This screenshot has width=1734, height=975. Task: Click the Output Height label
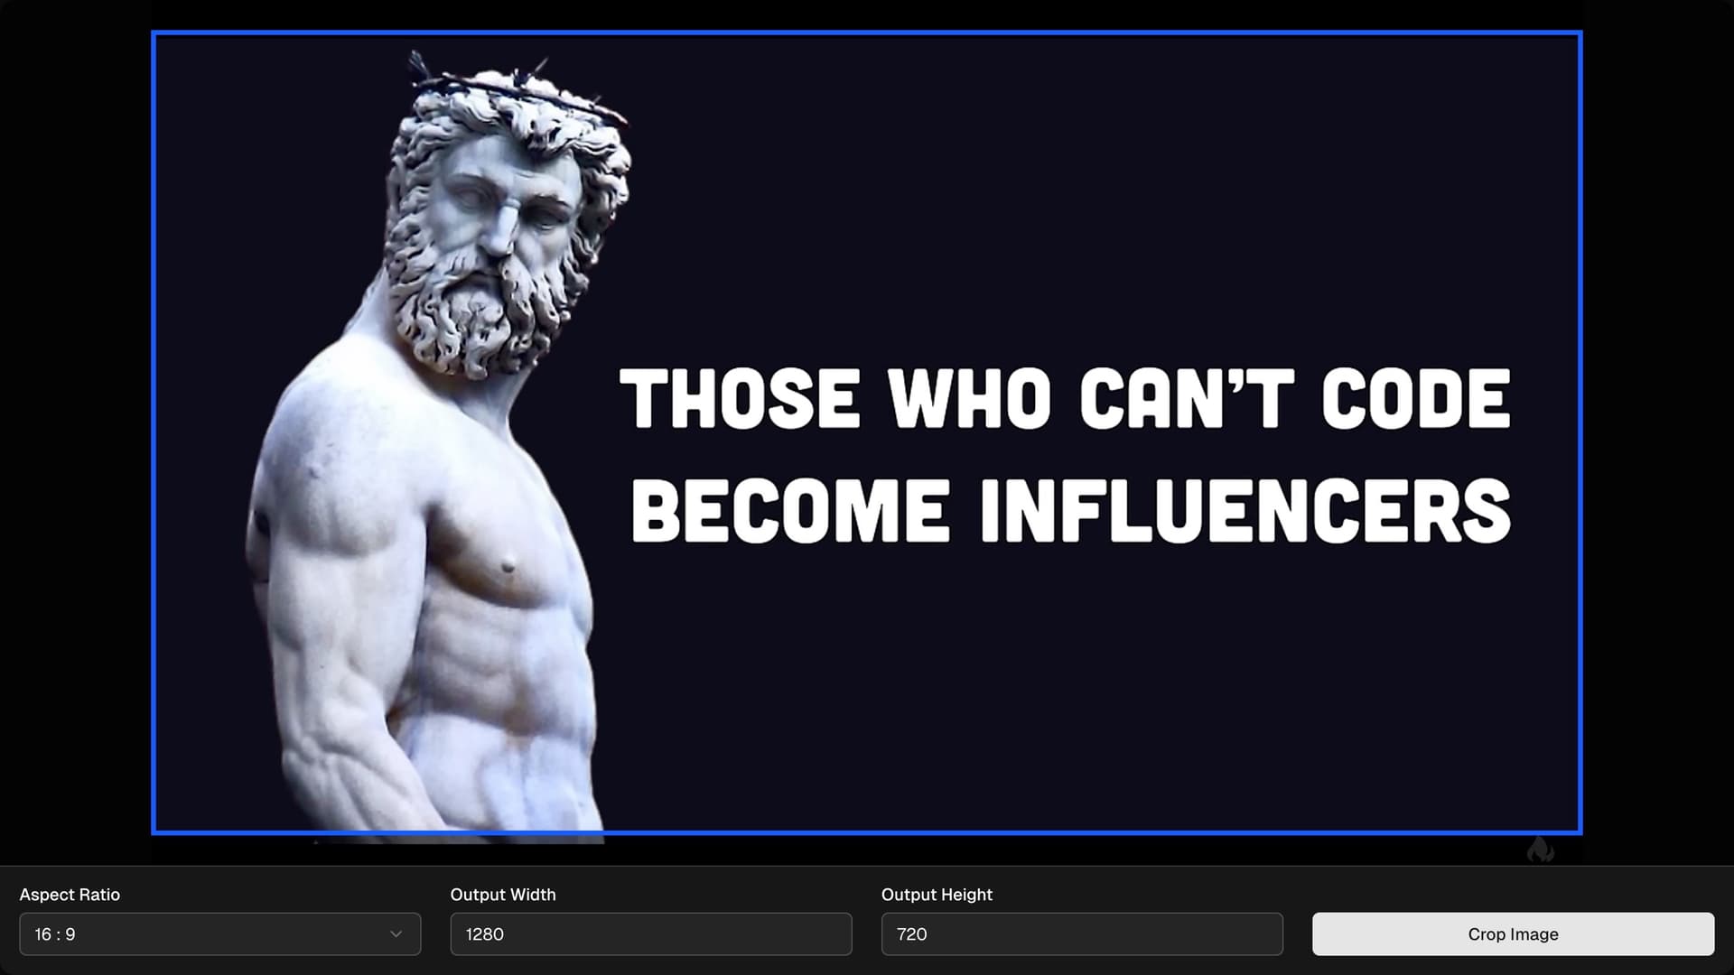[937, 895]
